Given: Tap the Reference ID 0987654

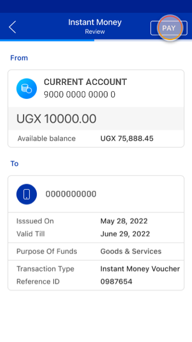Looking at the screenshot, I should (x=116, y=282).
